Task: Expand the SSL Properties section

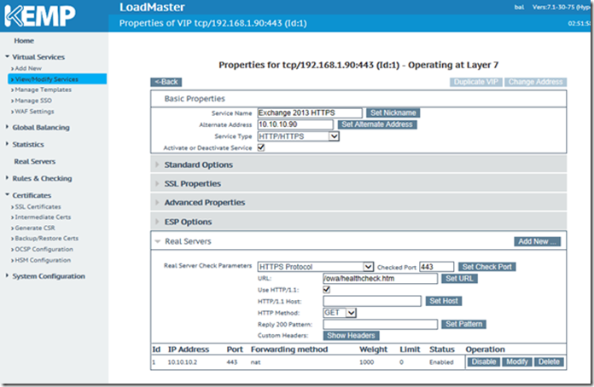Action: click(358, 183)
